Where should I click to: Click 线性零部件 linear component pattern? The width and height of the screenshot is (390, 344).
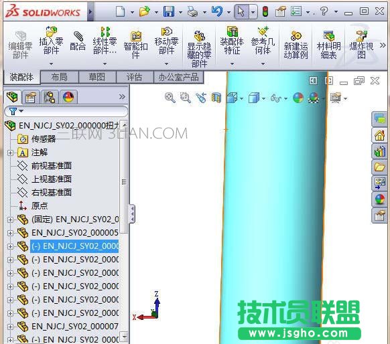point(105,40)
